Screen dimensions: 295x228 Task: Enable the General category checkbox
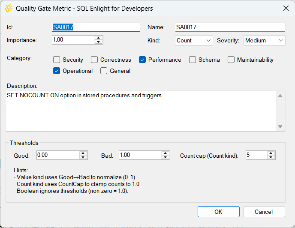click(104, 71)
